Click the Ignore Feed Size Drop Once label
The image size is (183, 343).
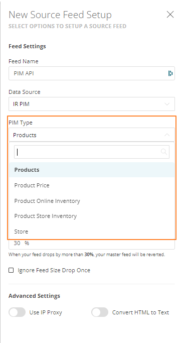(54, 270)
